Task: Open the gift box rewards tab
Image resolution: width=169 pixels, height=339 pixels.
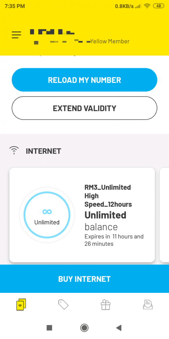Action: click(x=105, y=305)
